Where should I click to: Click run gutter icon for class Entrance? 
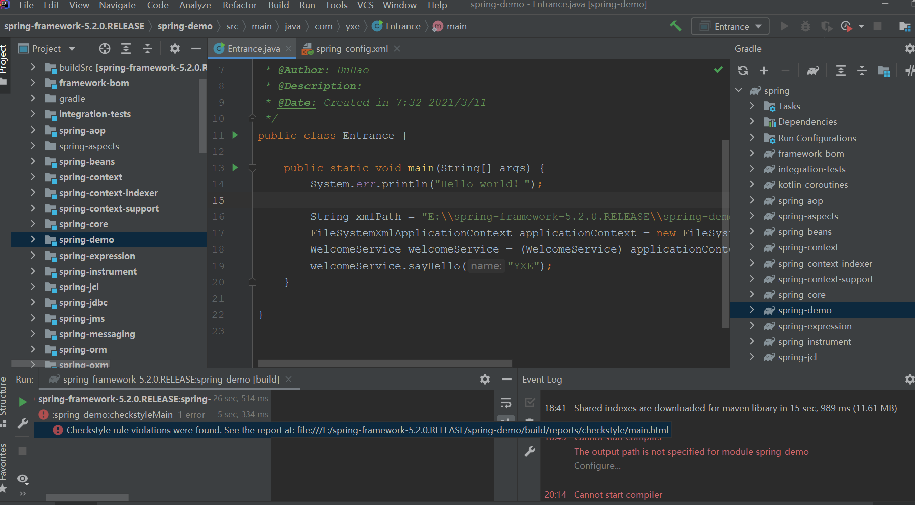click(x=235, y=135)
